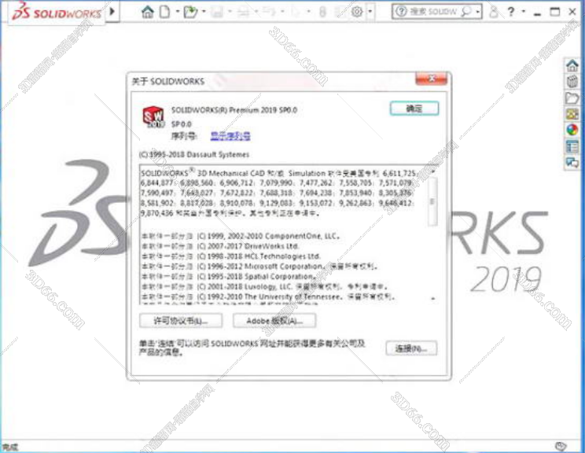
Task: Open Custom Properties in the task pane
Action: click(x=572, y=146)
